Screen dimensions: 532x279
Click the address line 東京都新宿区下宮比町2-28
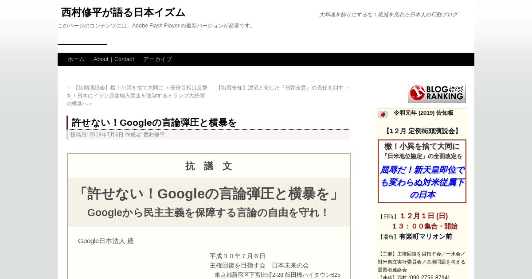tap(278, 275)
